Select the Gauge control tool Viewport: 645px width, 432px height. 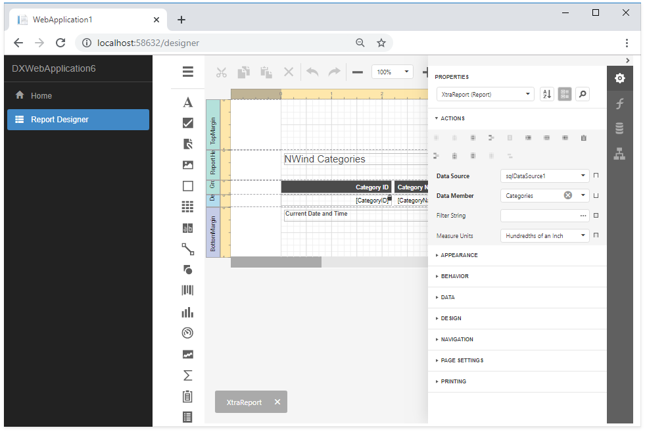point(188,333)
